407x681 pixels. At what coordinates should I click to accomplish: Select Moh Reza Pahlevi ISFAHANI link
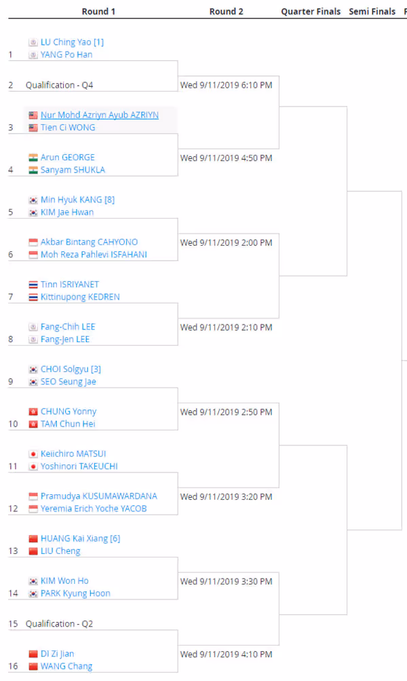(x=94, y=255)
